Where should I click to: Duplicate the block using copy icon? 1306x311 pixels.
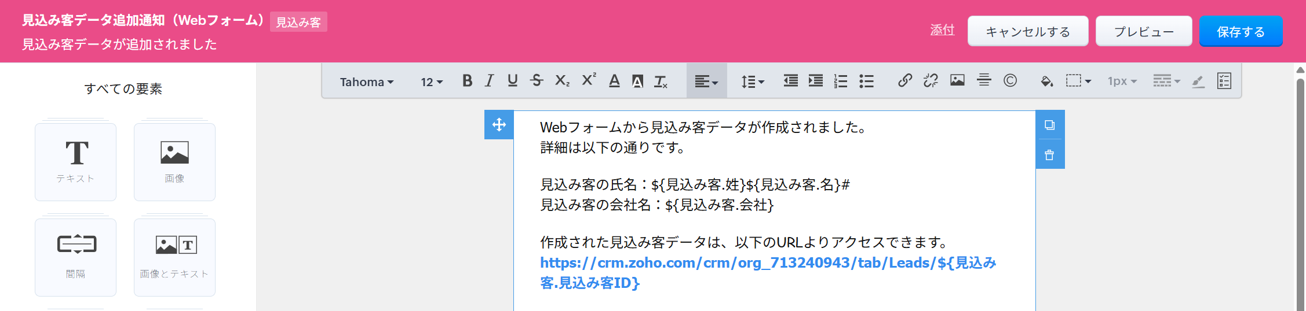(x=1049, y=125)
